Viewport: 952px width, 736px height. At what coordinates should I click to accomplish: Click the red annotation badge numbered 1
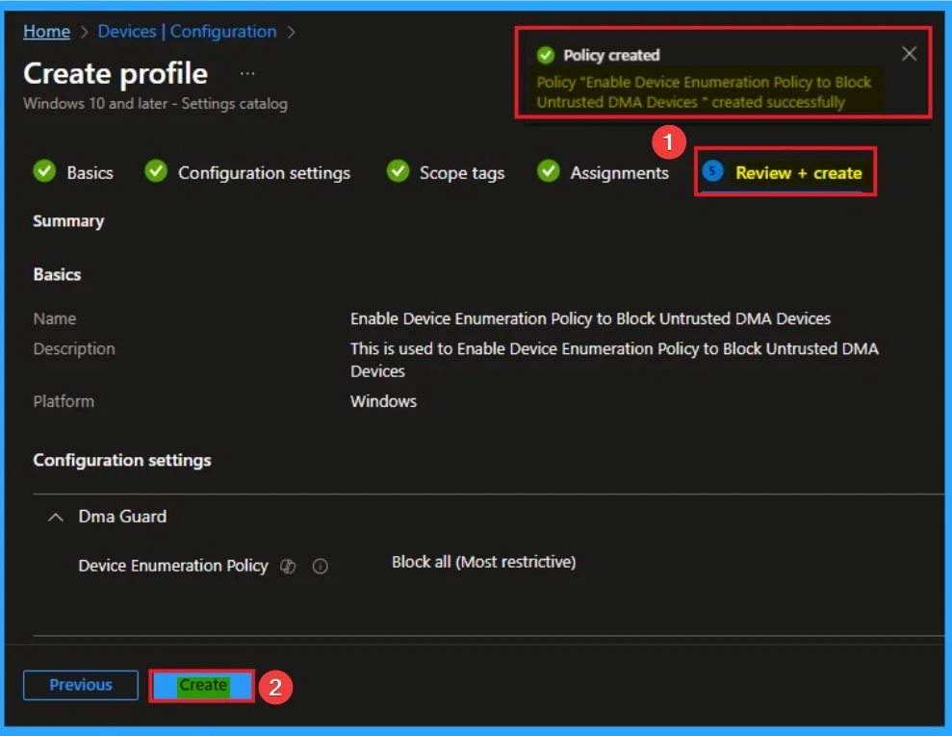point(668,144)
